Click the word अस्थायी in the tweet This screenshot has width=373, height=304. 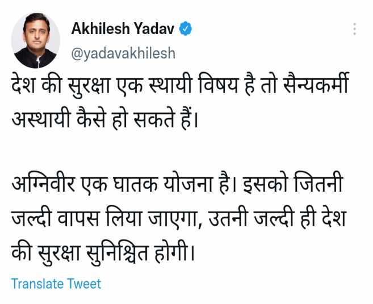[41, 118]
